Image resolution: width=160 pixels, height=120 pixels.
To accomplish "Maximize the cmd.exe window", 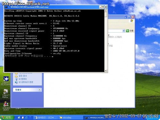I will [x=103, y=7].
